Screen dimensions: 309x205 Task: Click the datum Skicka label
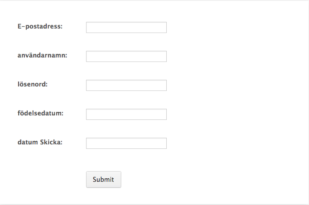(40, 142)
